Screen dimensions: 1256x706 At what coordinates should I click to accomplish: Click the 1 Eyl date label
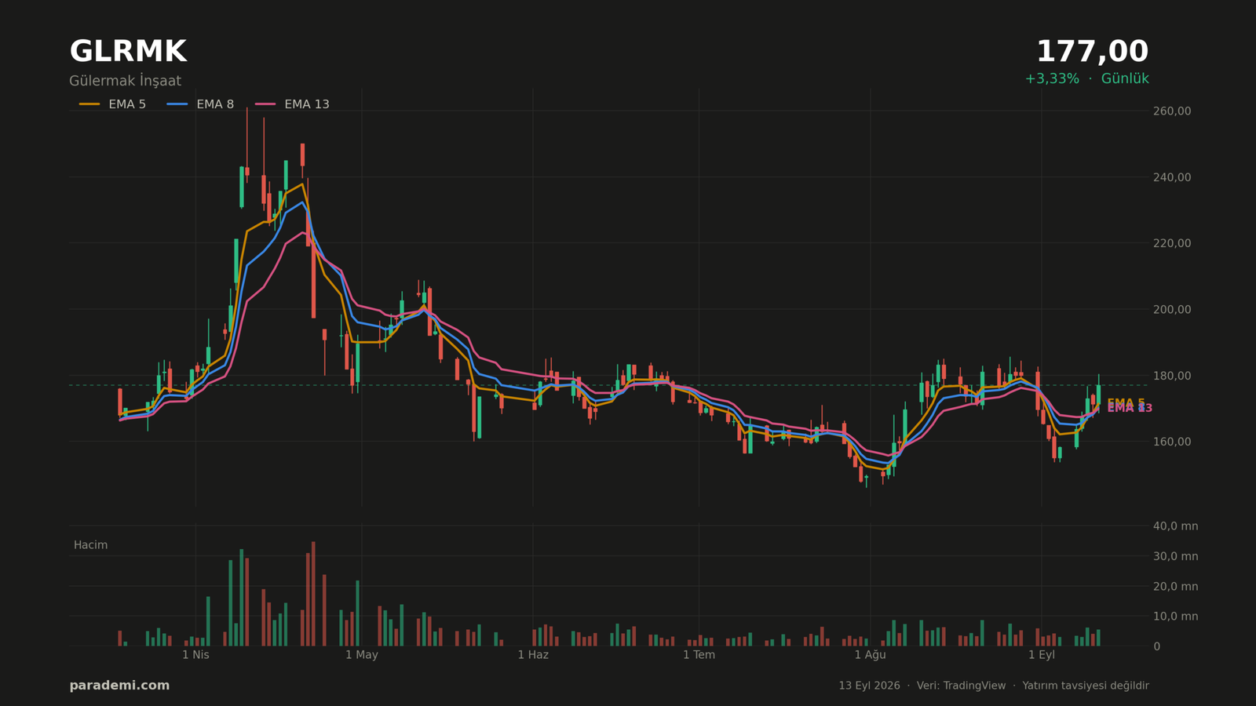click(1042, 655)
